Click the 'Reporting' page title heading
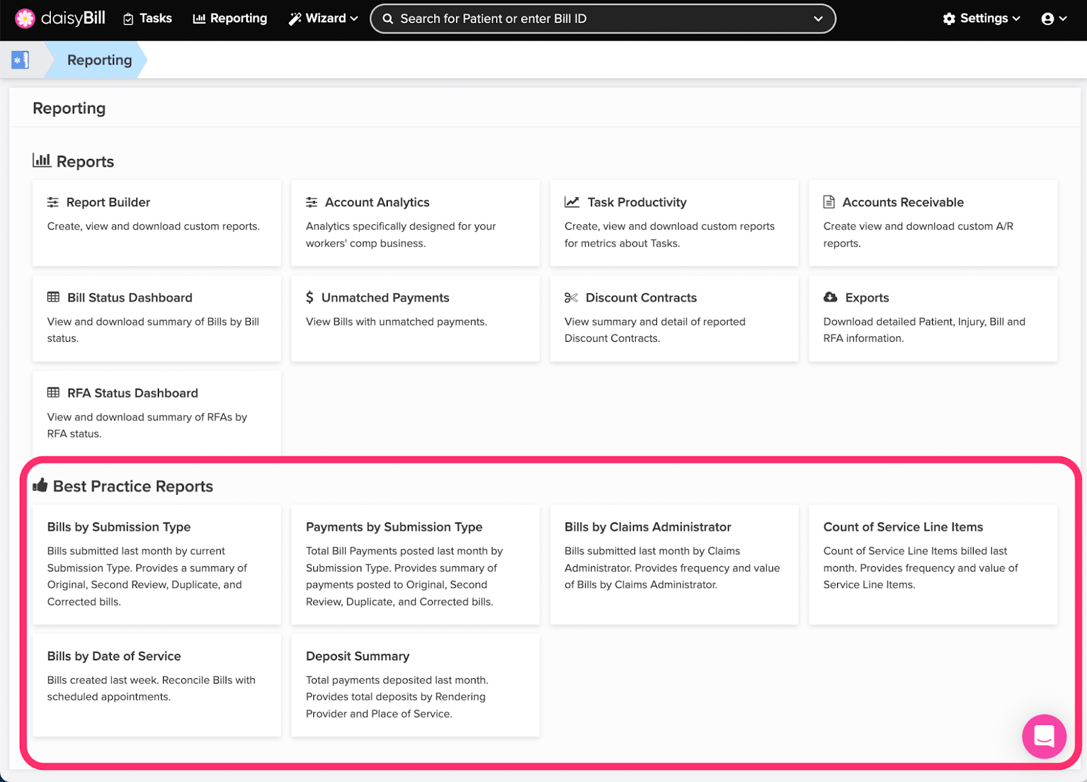Viewport: 1087px width, 782px height. coord(69,109)
